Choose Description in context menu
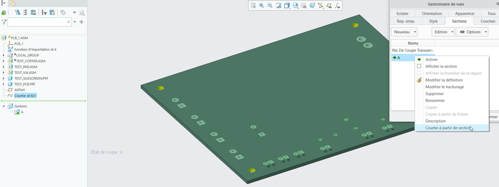Screen dimensions: 499x187 pyautogui.click(x=452, y=121)
